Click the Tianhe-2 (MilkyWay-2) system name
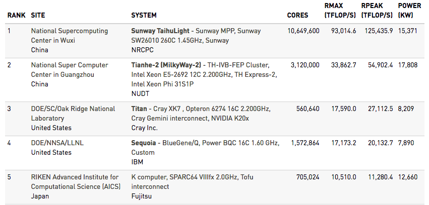The width and height of the screenshot is (429, 205). point(166,65)
